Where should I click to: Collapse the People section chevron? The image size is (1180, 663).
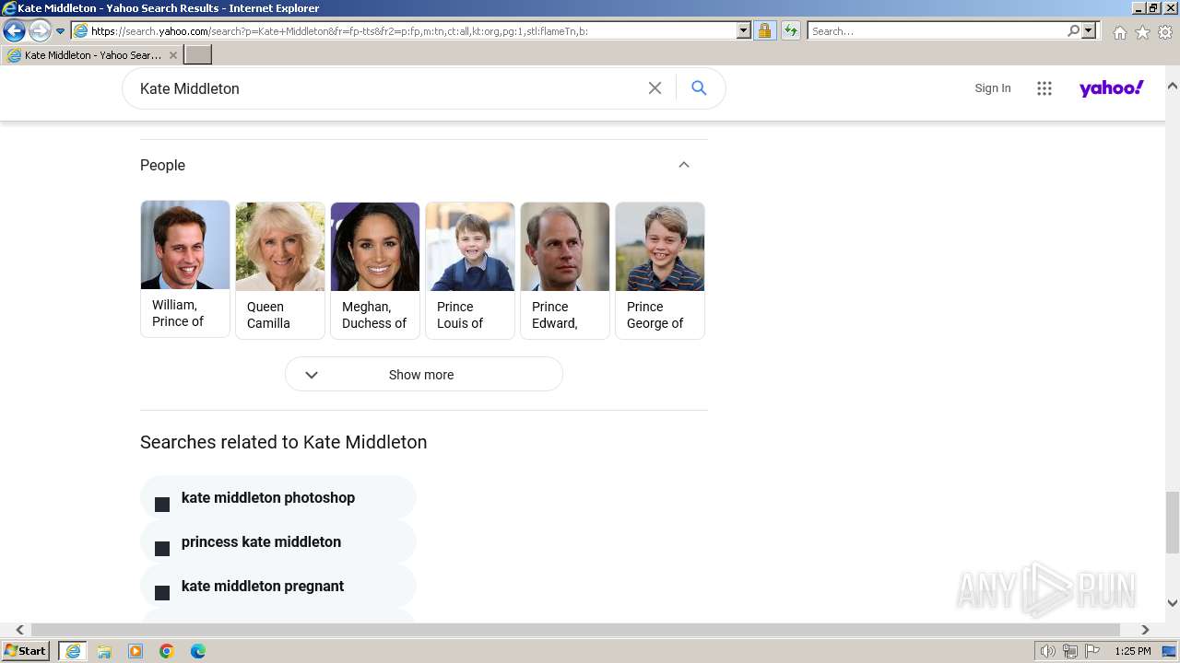tap(684, 165)
